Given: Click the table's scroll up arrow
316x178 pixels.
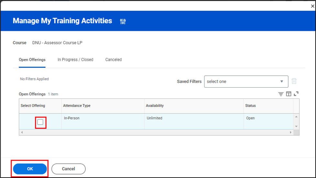Looking at the screenshot, I should point(296,117).
